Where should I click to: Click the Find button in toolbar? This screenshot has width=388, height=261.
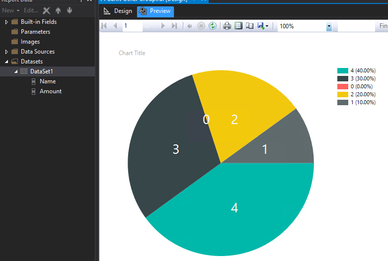point(383,26)
